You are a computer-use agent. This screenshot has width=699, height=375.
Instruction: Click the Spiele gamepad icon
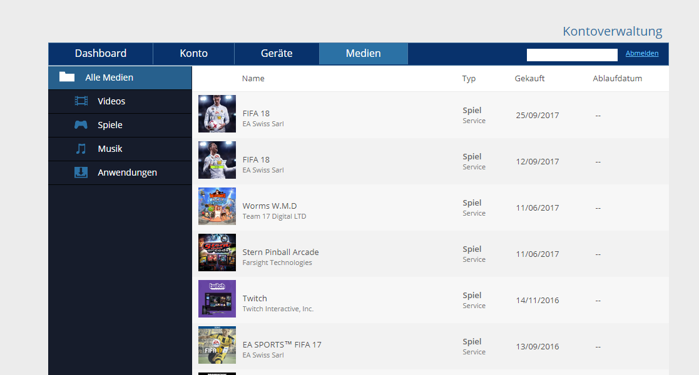(x=81, y=125)
